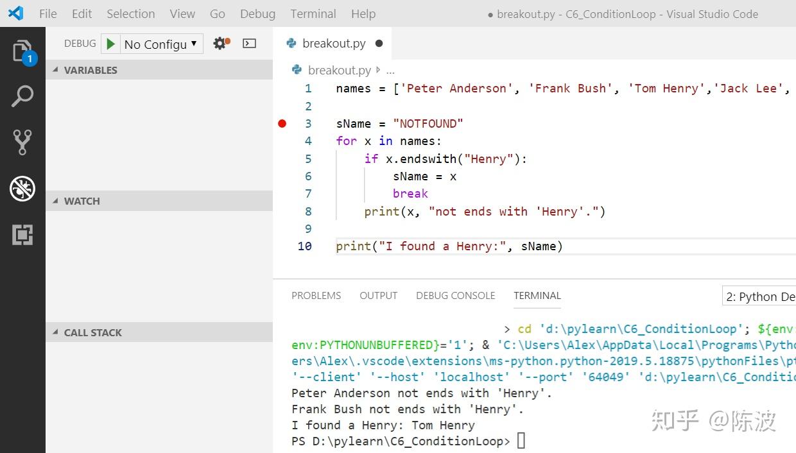Open the File menu

[48, 13]
